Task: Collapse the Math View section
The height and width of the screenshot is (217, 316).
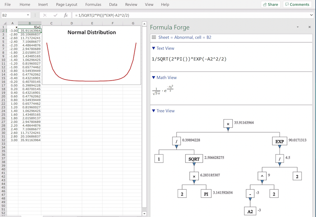Action: pos(153,78)
